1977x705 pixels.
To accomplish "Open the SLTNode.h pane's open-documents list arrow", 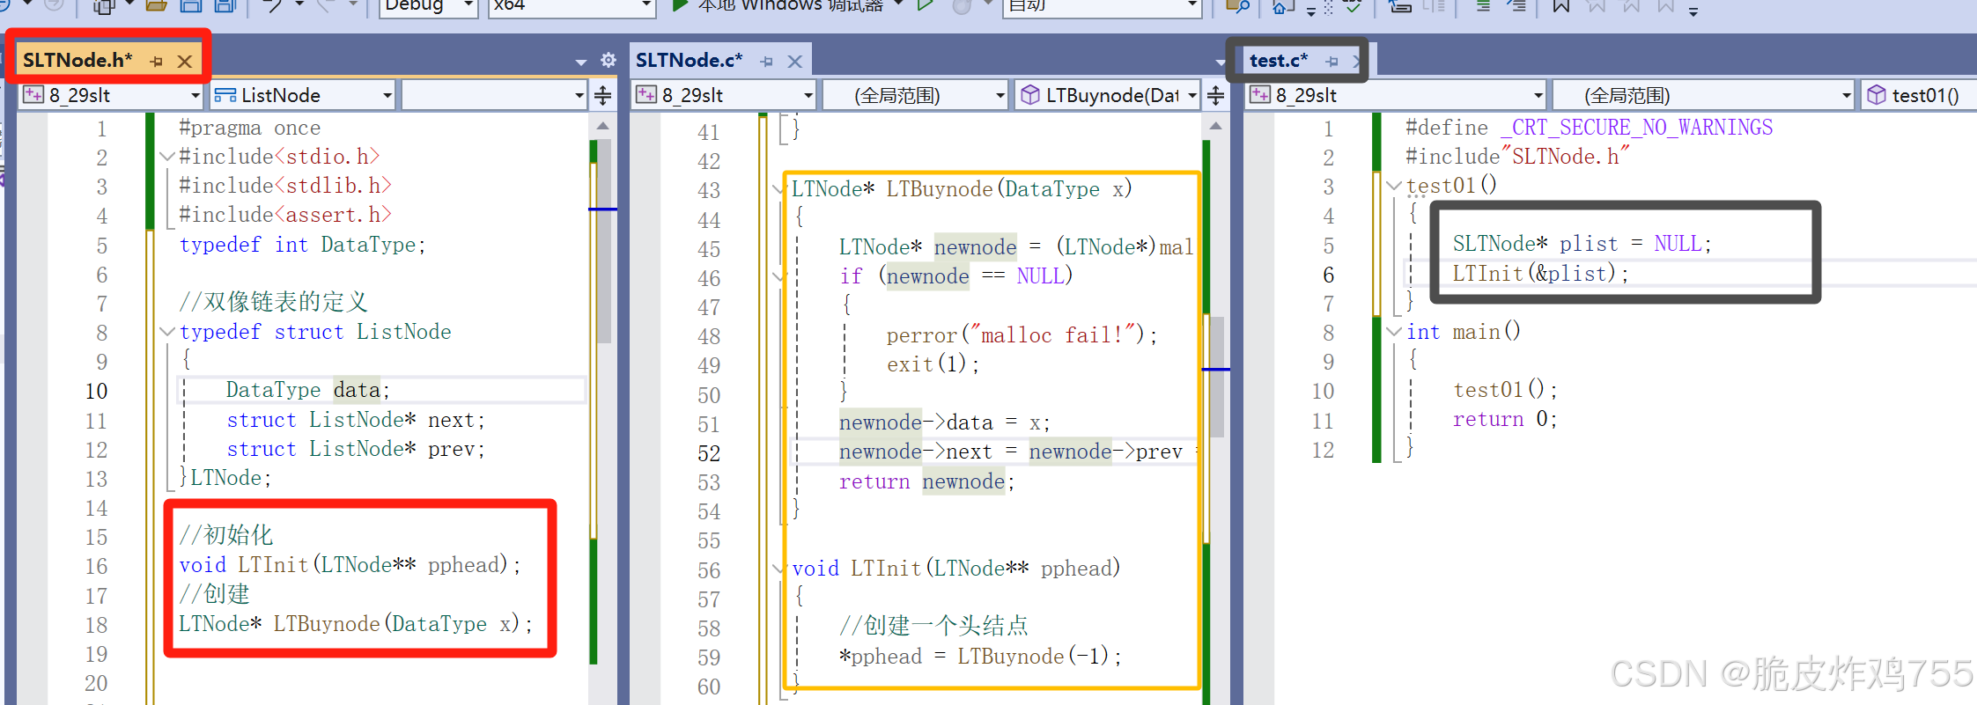I will [580, 62].
